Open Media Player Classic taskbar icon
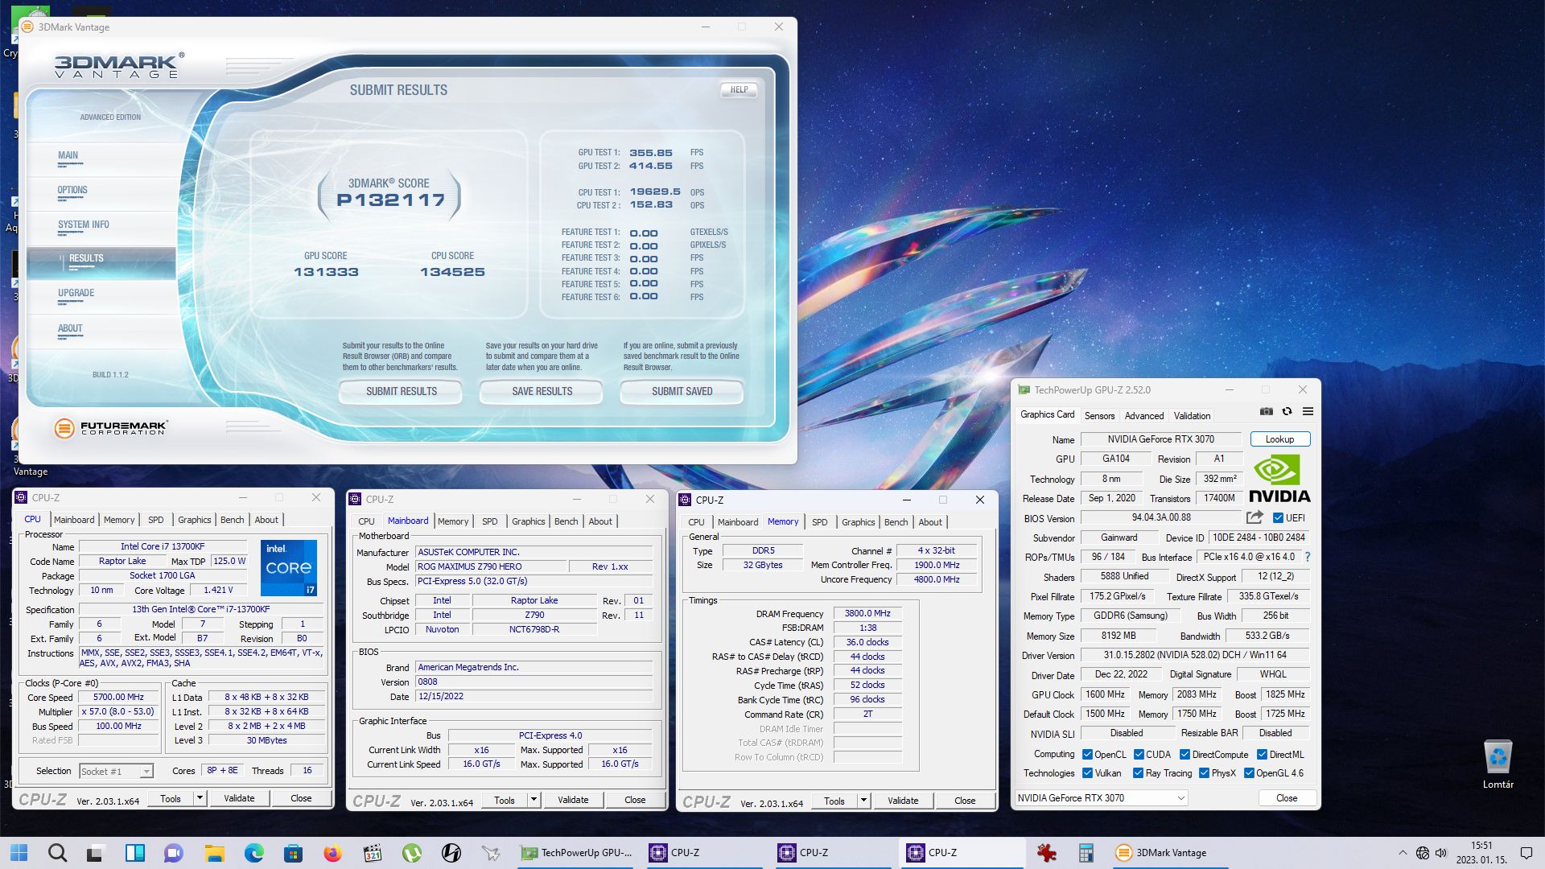 point(372,853)
